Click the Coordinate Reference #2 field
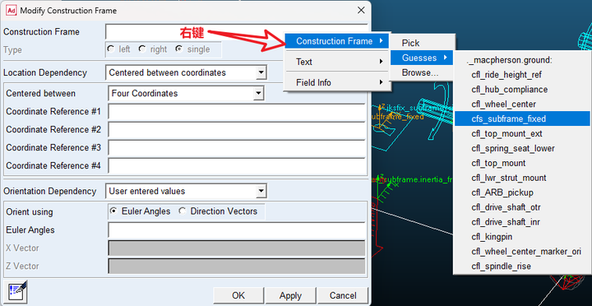The image size is (592, 306). tap(237, 130)
